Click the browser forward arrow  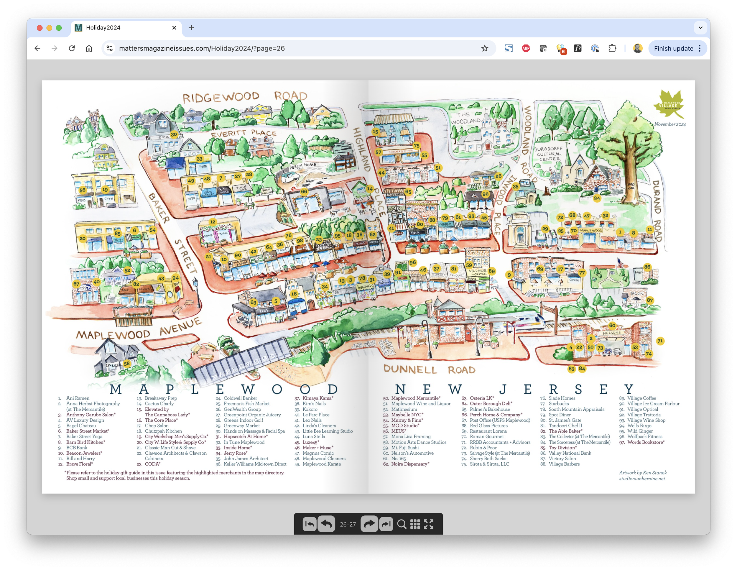(54, 48)
